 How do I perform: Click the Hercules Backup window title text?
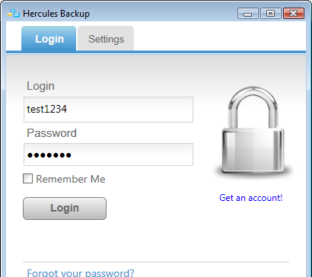(56, 14)
